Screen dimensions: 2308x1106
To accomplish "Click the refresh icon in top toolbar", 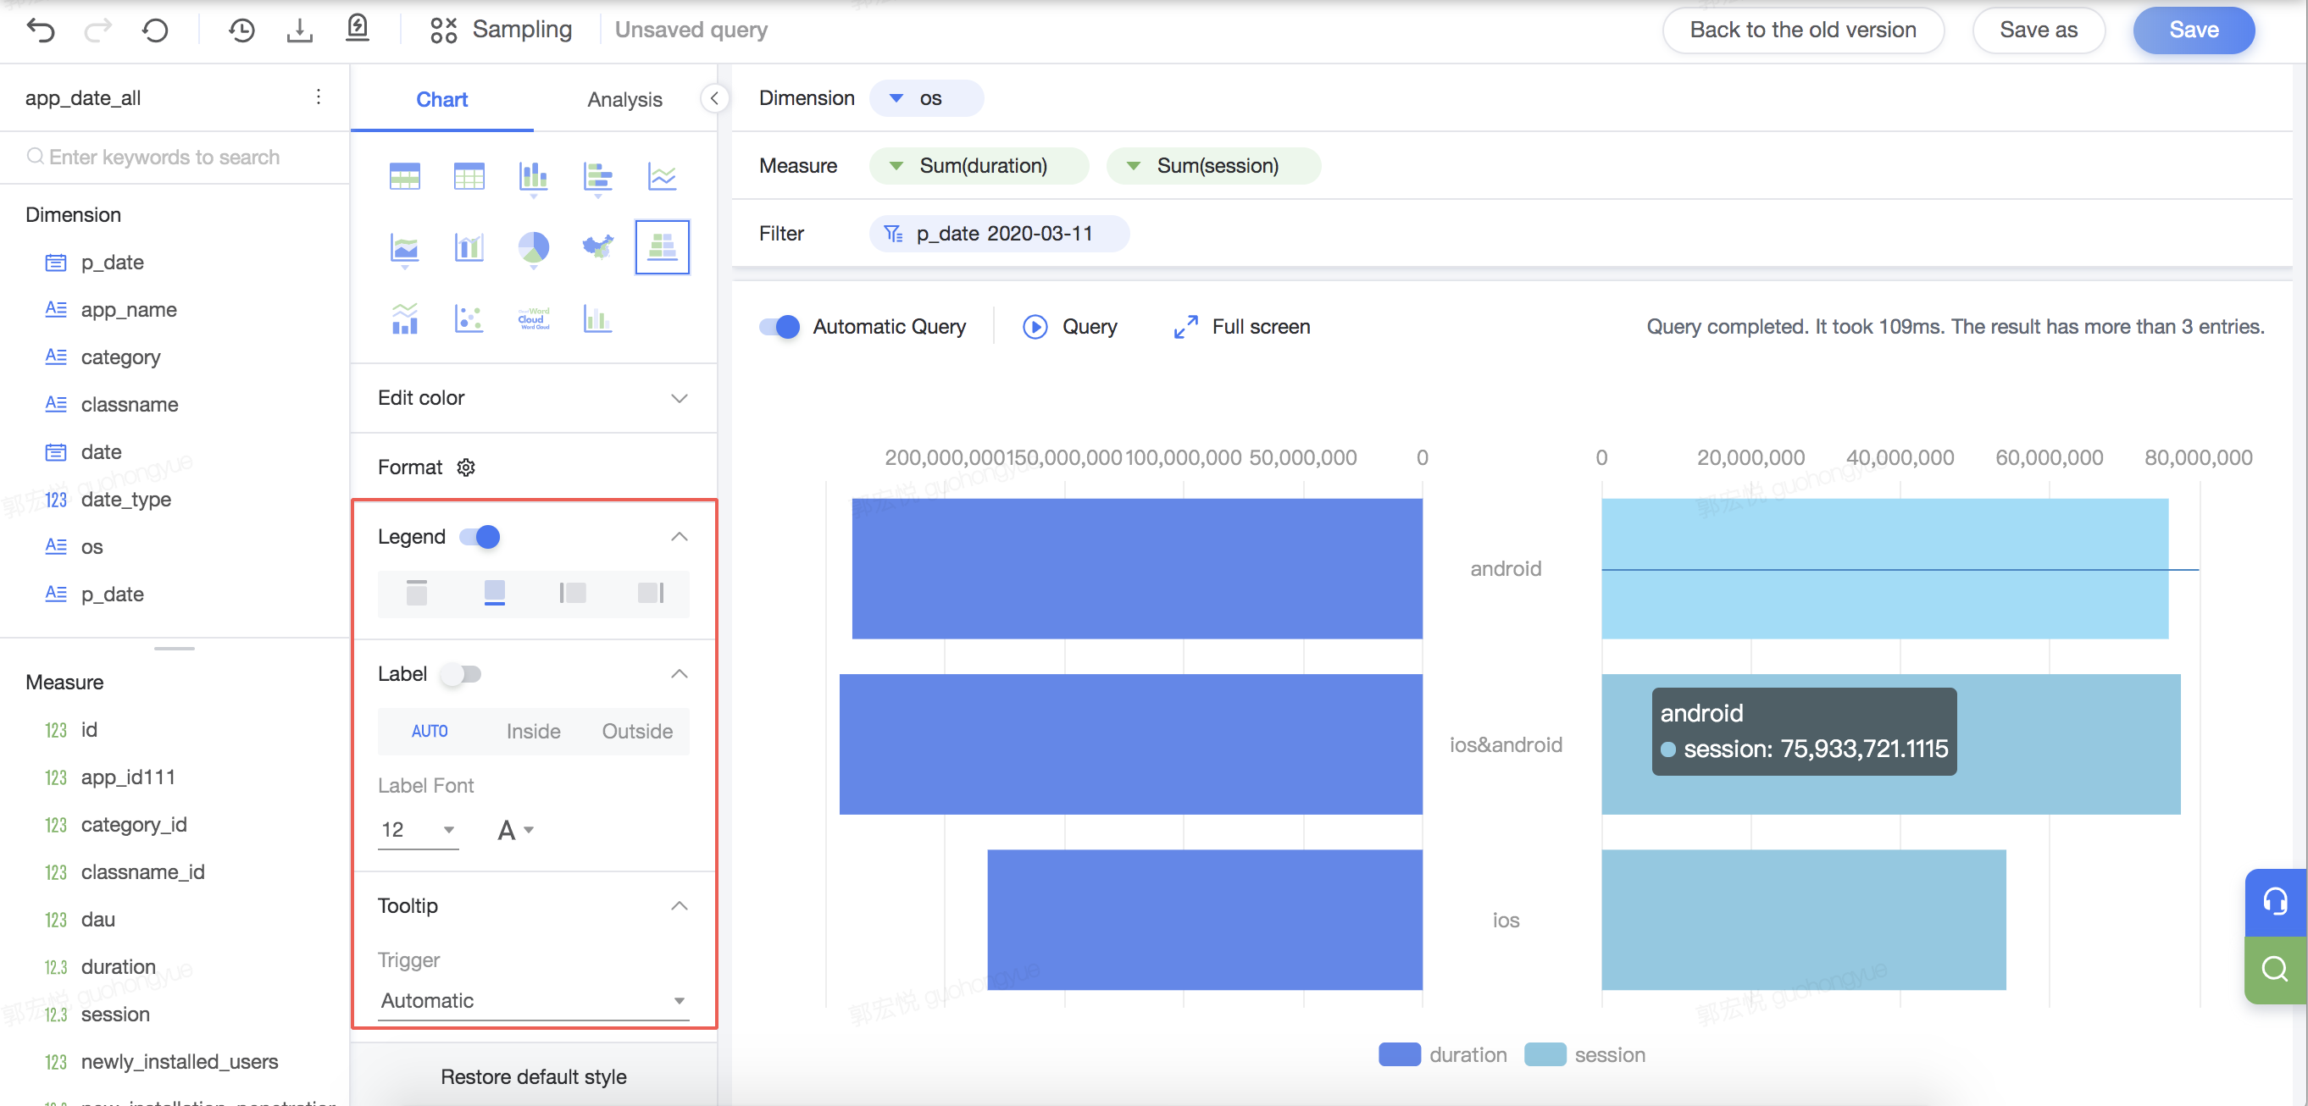I will (155, 30).
